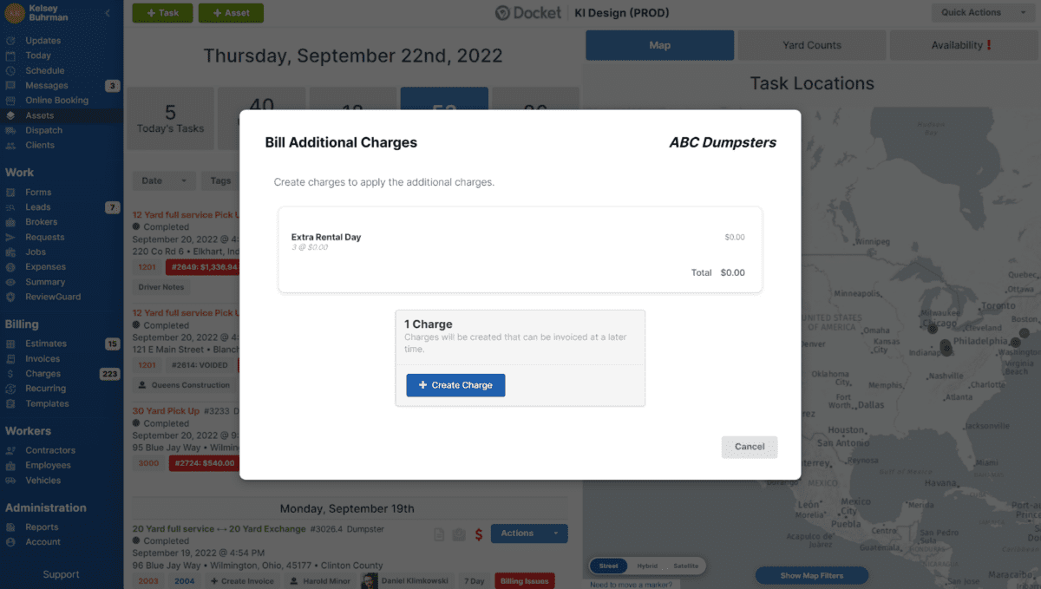Click the Today sidebar icon
1041x589 pixels.
coord(10,56)
